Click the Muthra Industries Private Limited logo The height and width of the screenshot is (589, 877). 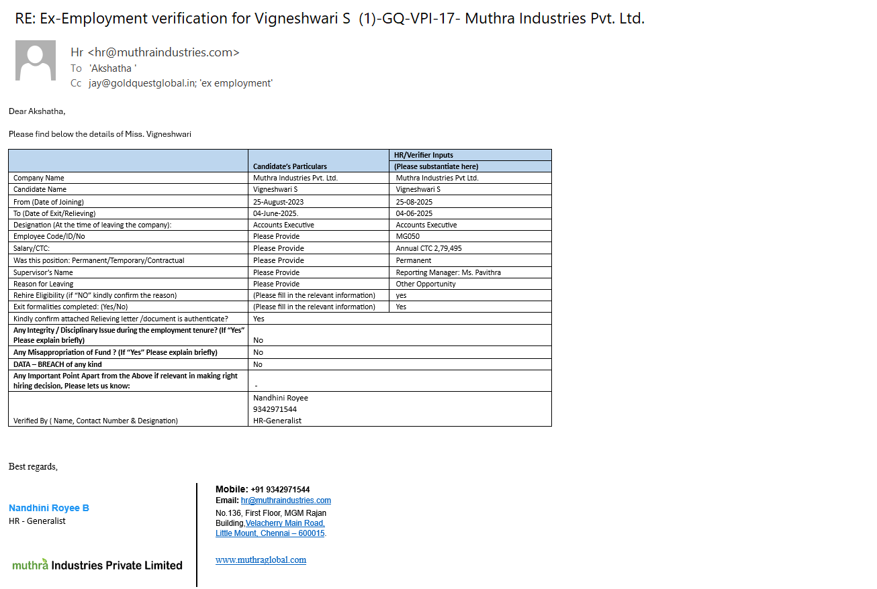(97, 565)
